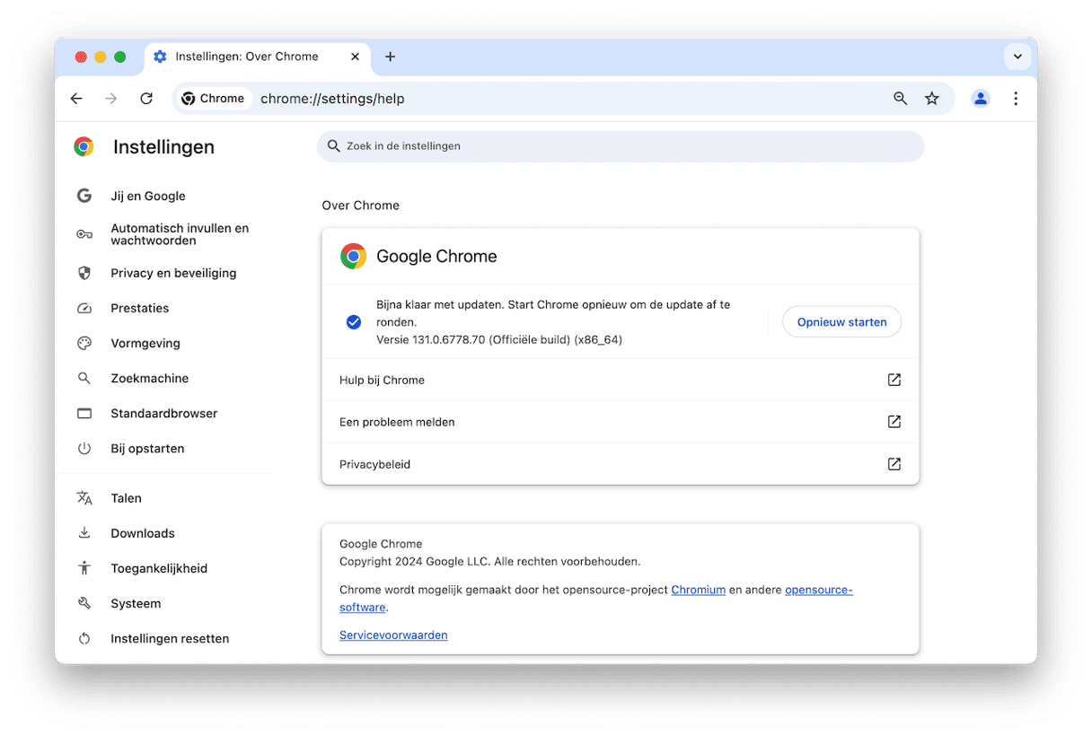Open the zoom magnifier icon in address bar
Screen dimensions: 1092x736
pos(900,99)
